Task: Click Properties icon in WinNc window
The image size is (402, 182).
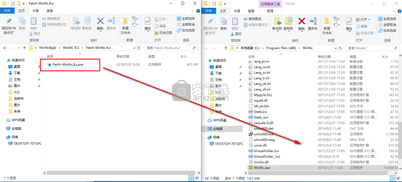Action: click(x=349, y=21)
